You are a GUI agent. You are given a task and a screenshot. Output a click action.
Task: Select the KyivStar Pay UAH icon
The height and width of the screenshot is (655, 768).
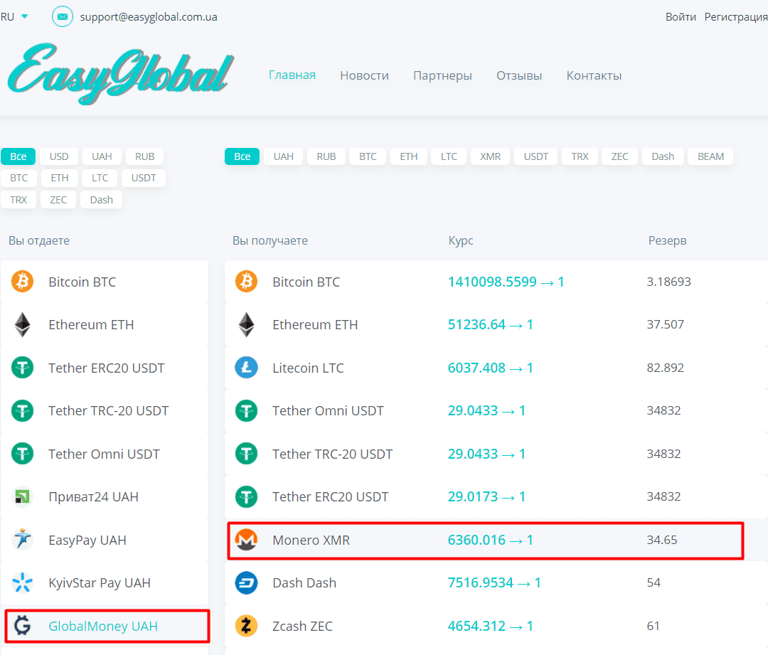pos(22,582)
